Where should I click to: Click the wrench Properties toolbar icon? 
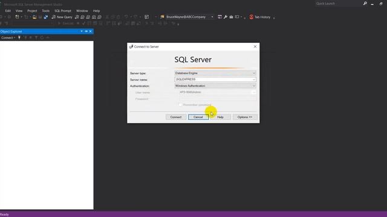(226, 17)
